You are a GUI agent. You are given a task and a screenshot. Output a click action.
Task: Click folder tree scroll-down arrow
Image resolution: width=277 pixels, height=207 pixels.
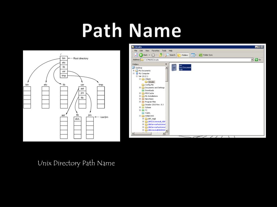point(166,131)
